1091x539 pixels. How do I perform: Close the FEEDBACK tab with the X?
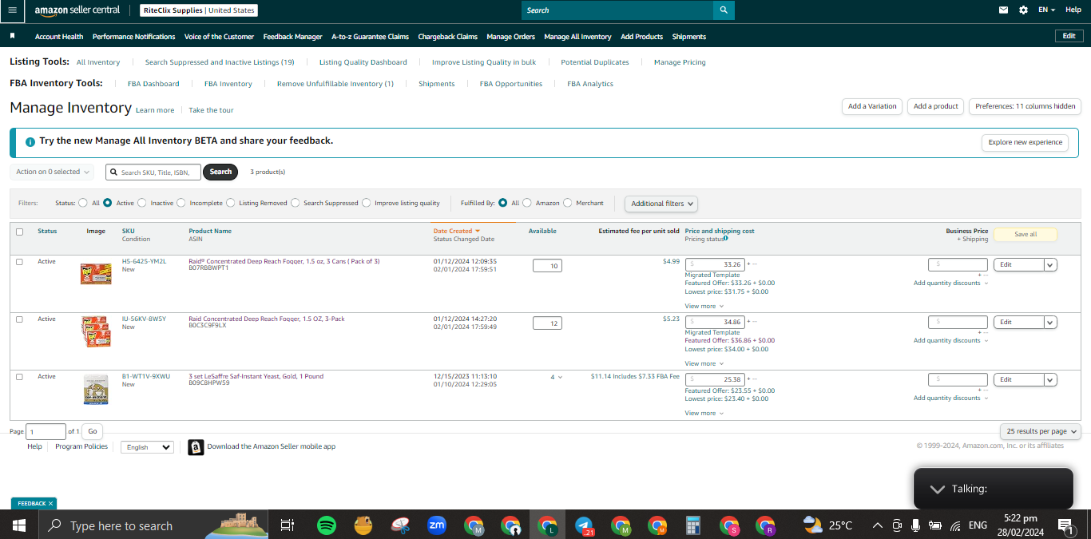(50, 504)
